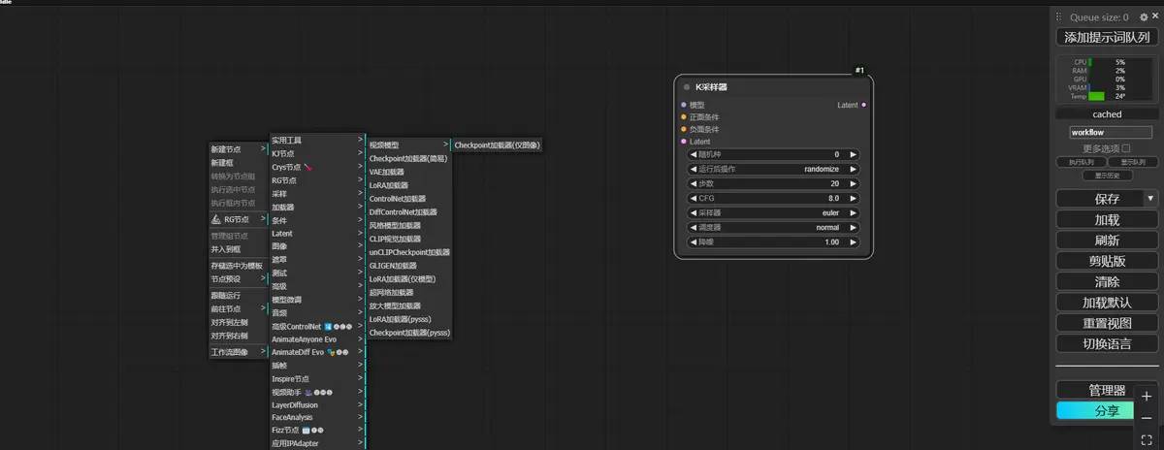The height and width of the screenshot is (450, 1164).
Task: Switch 调度器 to the previous option with its left arrow
Action: tap(693, 227)
